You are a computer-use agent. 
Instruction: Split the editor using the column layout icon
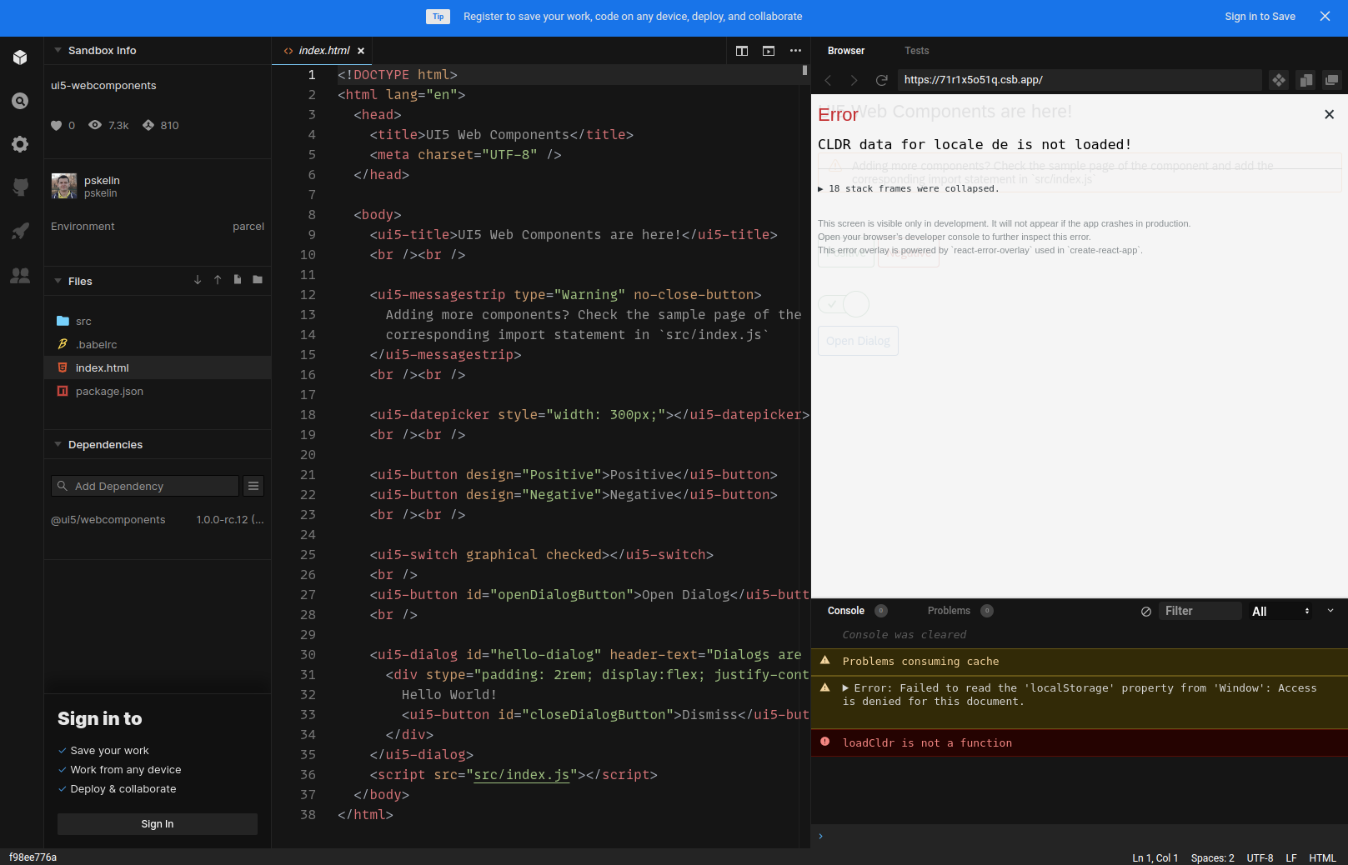(741, 50)
